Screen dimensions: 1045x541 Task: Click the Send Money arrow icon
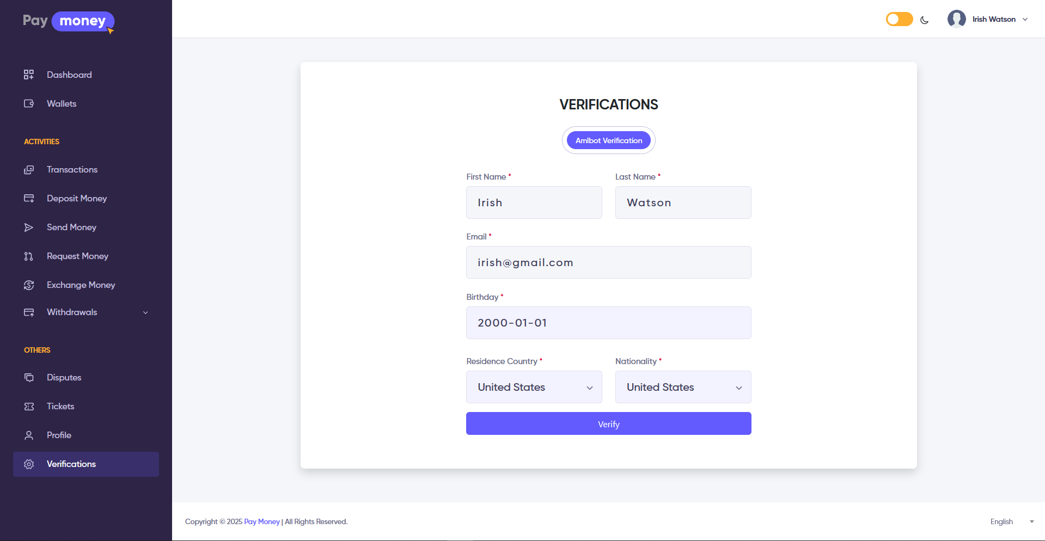[x=29, y=228]
